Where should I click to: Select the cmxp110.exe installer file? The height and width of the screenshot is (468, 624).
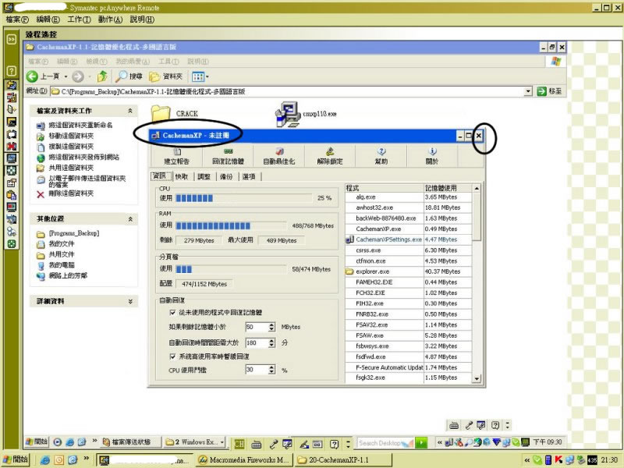(306, 114)
